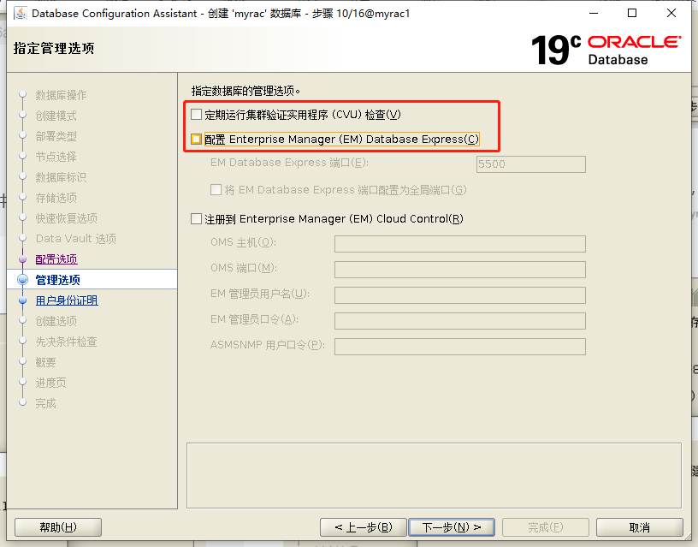Image resolution: width=698 pixels, height=547 pixels.
Task: Click the EM 管理员口令 input field
Action: pyautogui.click(x=460, y=321)
